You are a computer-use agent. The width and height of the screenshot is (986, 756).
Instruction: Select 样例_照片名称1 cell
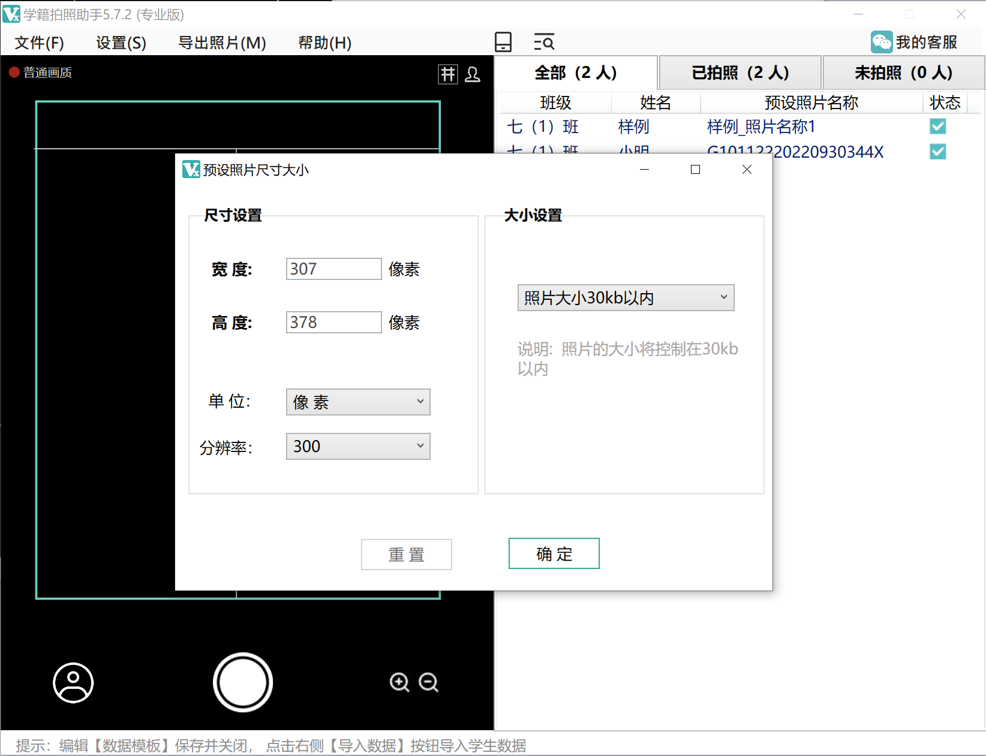pyautogui.click(x=761, y=126)
